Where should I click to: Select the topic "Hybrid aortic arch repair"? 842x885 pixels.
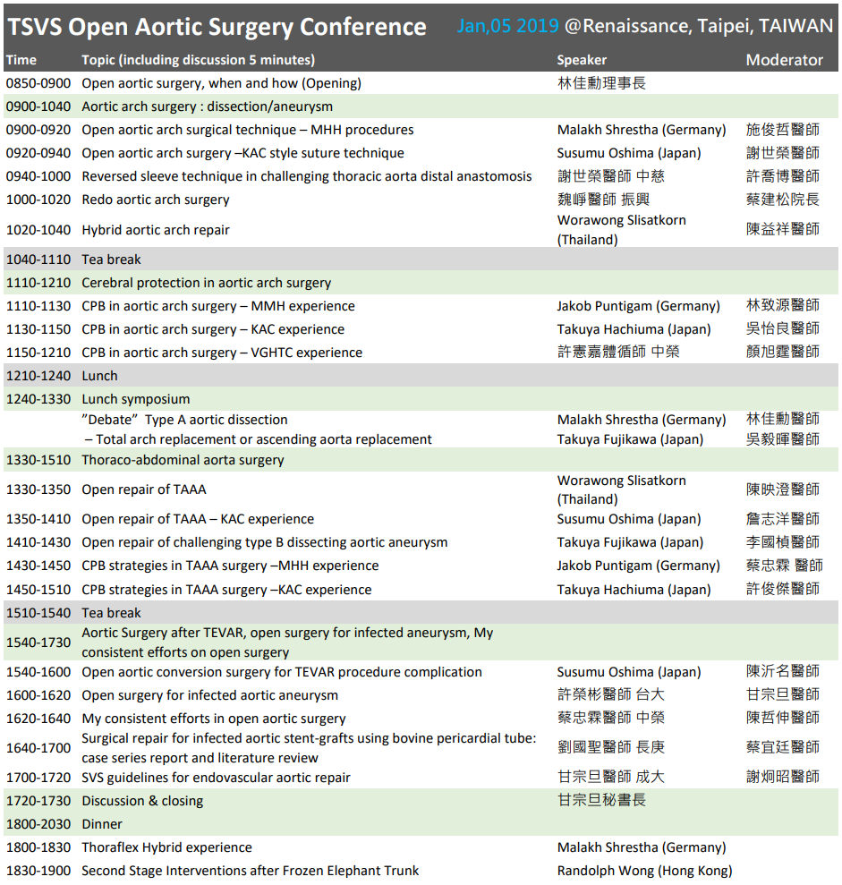[156, 230]
